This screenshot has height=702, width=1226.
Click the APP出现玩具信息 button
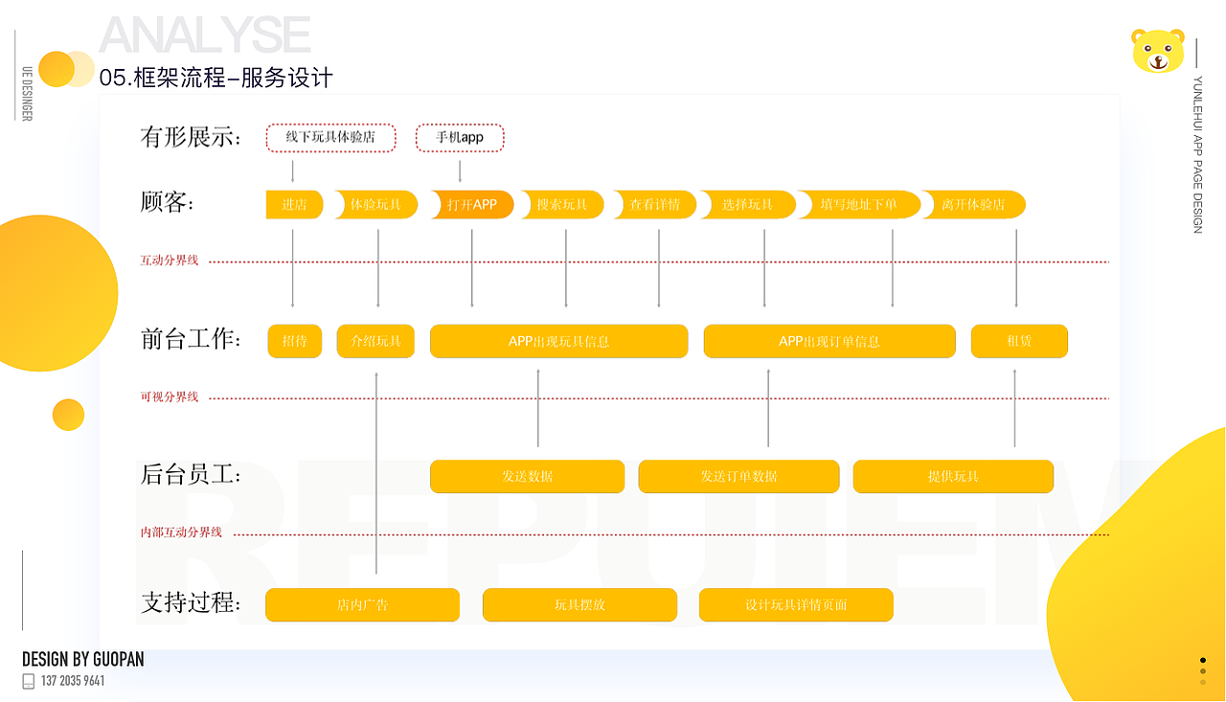(558, 341)
